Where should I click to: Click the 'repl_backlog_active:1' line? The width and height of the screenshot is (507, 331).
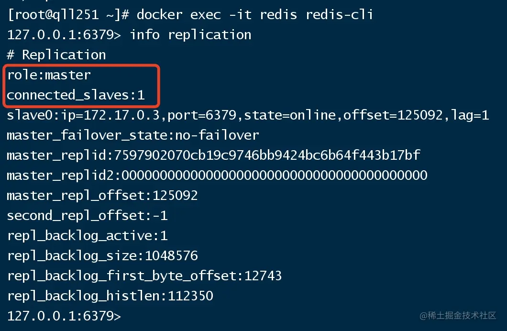point(87,236)
